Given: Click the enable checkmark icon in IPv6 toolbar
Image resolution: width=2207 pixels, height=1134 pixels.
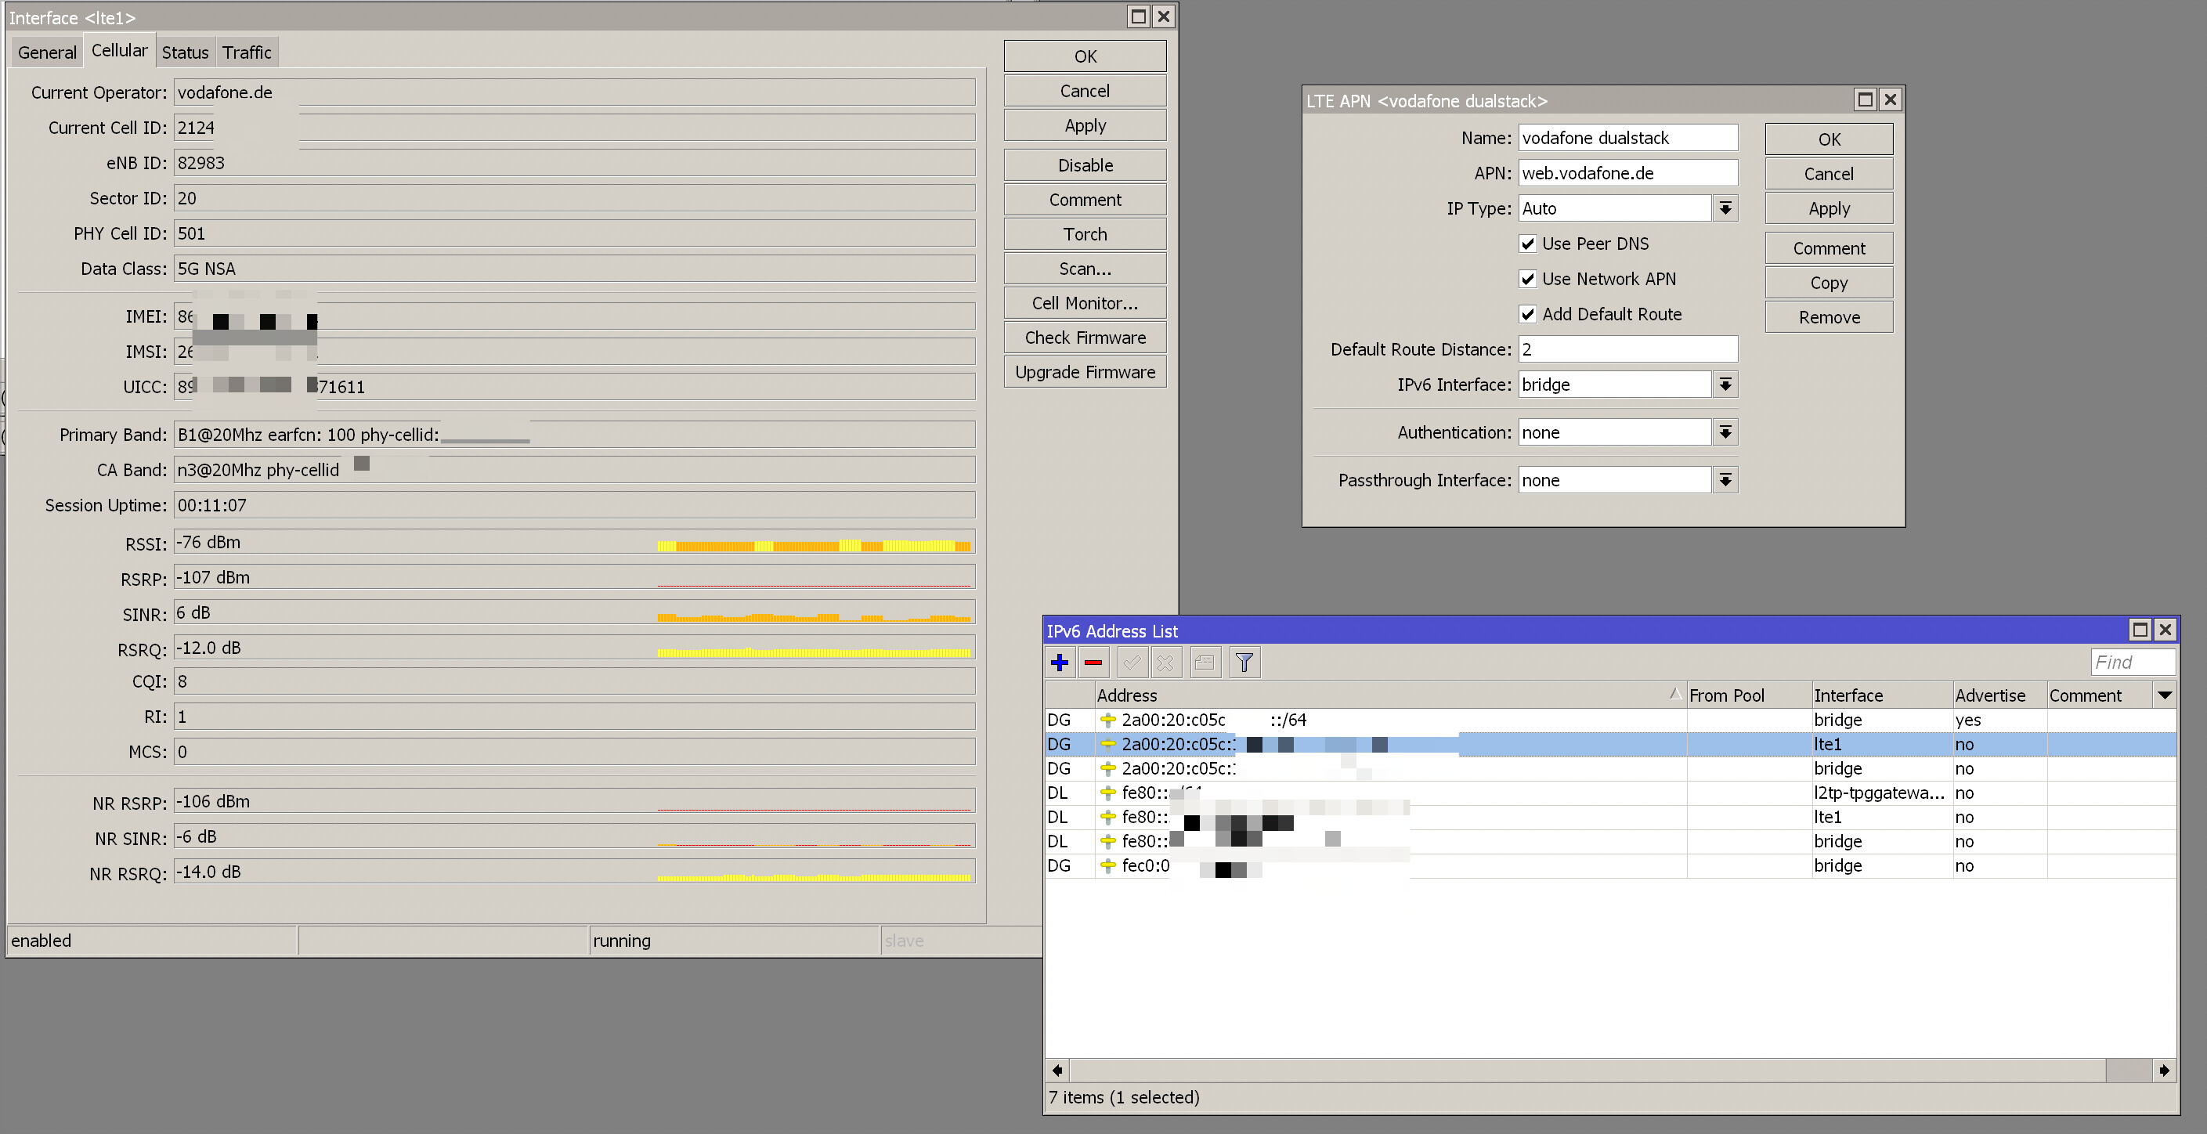Looking at the screenshot, I should [x=1132, y=662].
